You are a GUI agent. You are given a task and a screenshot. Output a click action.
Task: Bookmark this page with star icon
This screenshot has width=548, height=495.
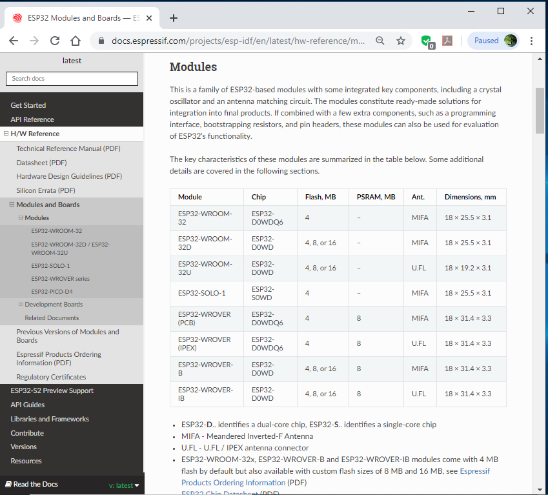point(401,41)
